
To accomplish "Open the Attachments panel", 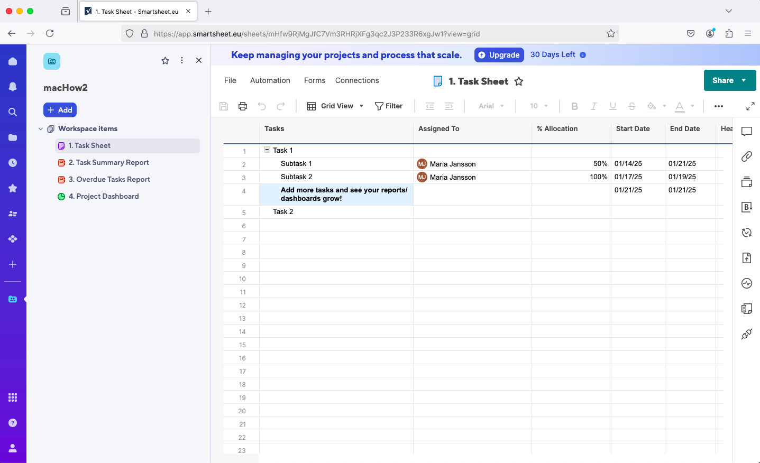I will tap(746, 156).
